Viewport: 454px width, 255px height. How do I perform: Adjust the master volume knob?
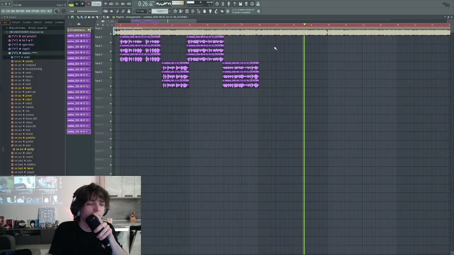tap(56, 11)
